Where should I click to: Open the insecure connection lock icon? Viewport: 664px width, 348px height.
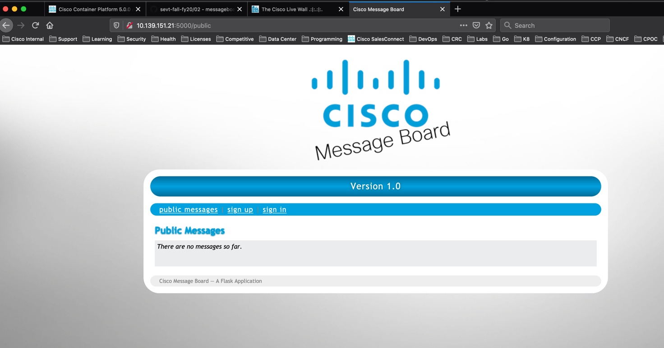[x=129, y=26]
